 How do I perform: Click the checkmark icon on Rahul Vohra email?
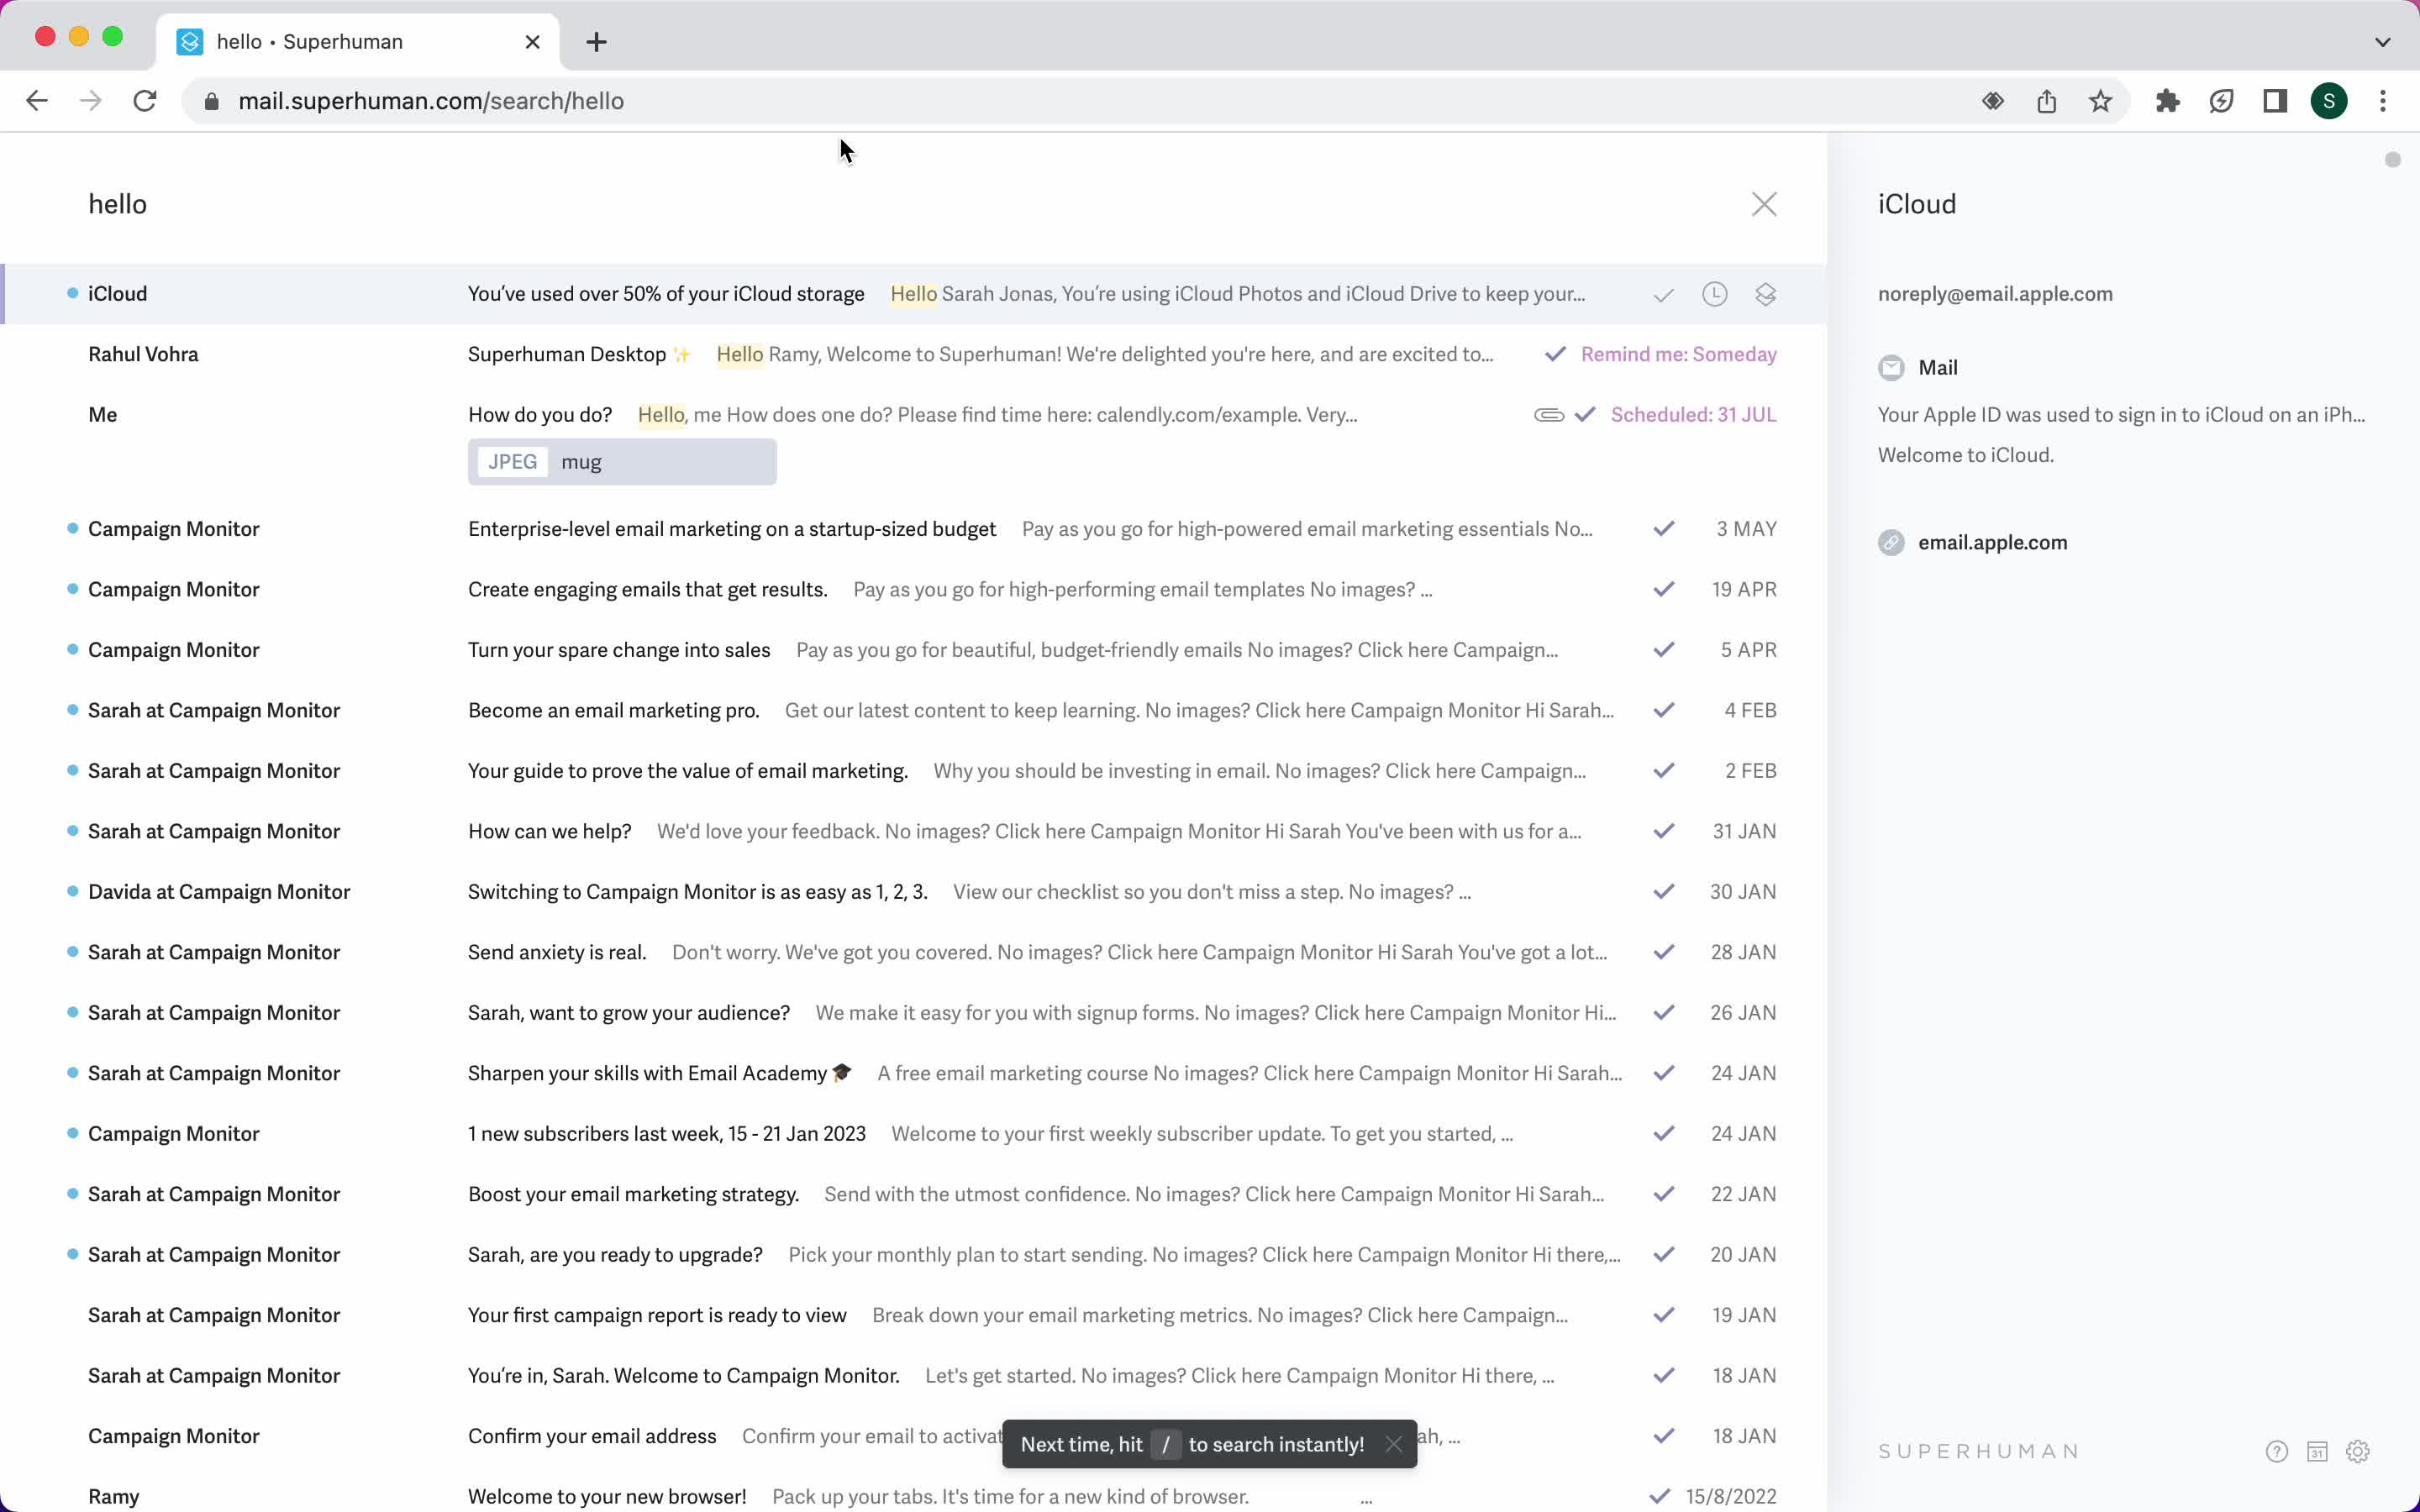(x=1555, y=354)
